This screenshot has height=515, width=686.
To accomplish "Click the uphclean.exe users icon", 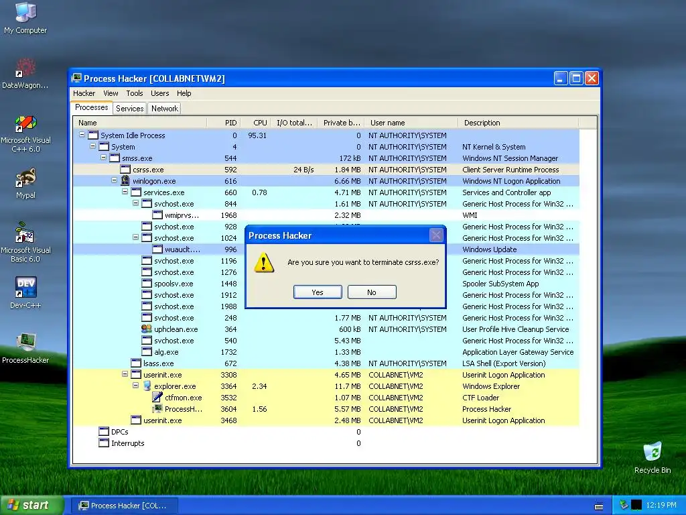I will [x=147, y=329].
